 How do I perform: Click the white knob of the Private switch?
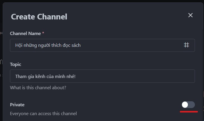point(185,105)
